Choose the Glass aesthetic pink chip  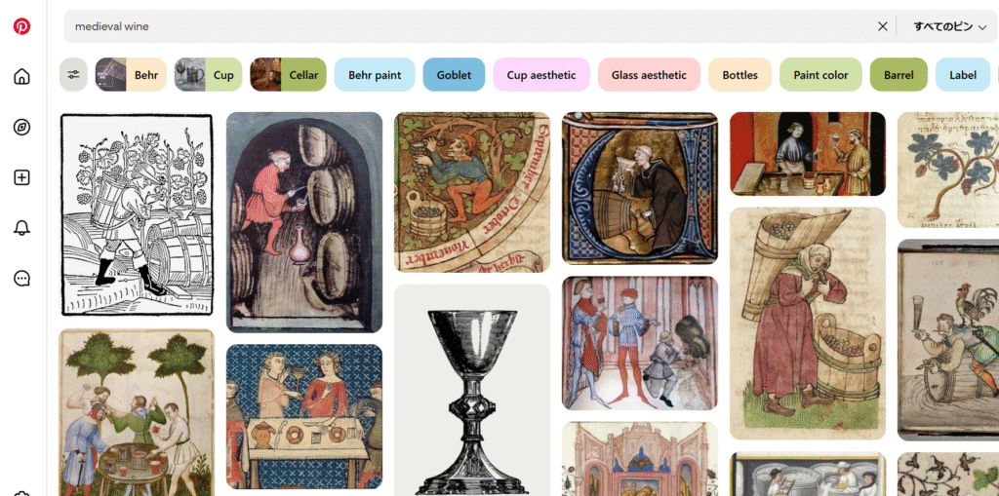coord(649,74)
